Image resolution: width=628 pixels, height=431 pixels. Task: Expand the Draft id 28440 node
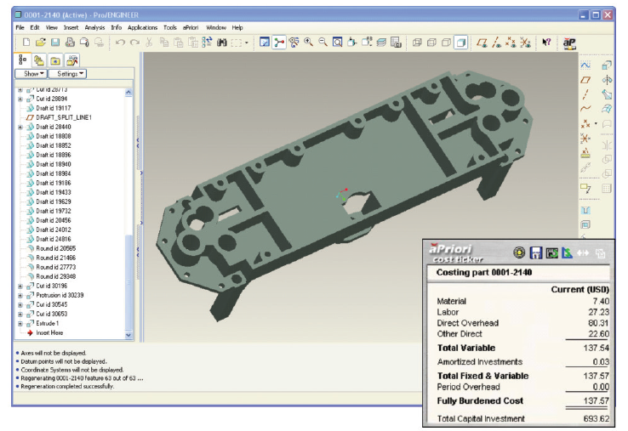click(20, 127)
